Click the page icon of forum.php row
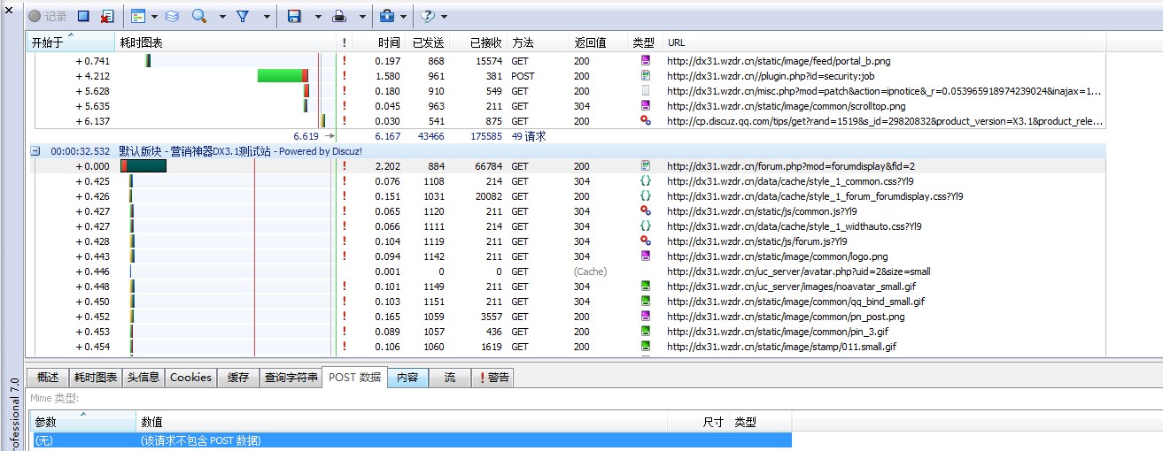Image resolution: width=1163 pixels, height=451 pixels. [x=646, y=166]
